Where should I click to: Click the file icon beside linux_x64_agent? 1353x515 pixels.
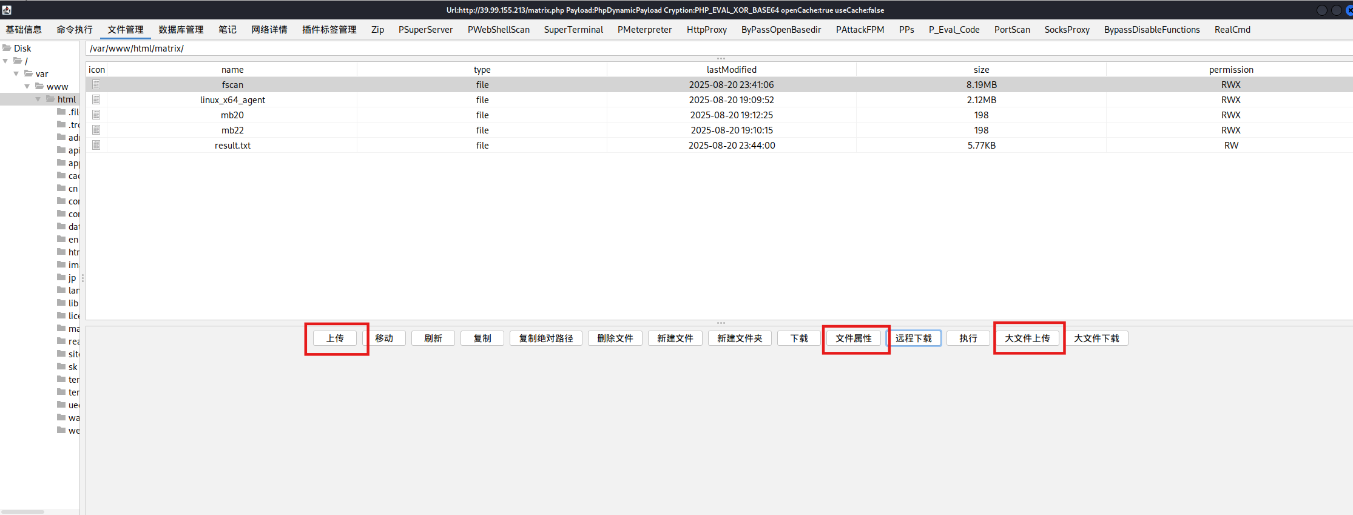(x=96, y=99)
